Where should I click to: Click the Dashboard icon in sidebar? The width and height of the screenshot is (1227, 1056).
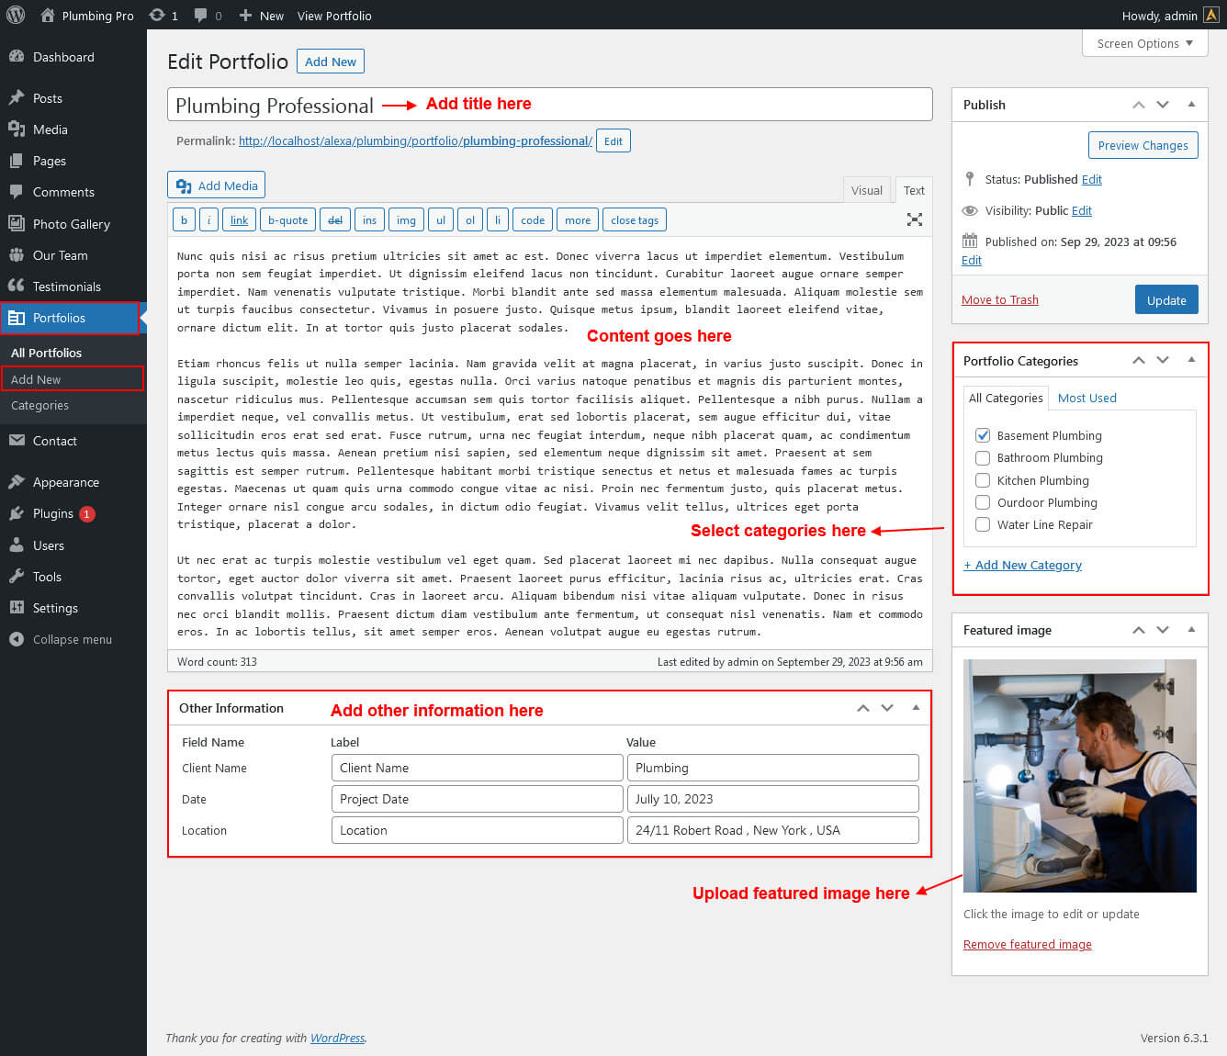[17, 56]
